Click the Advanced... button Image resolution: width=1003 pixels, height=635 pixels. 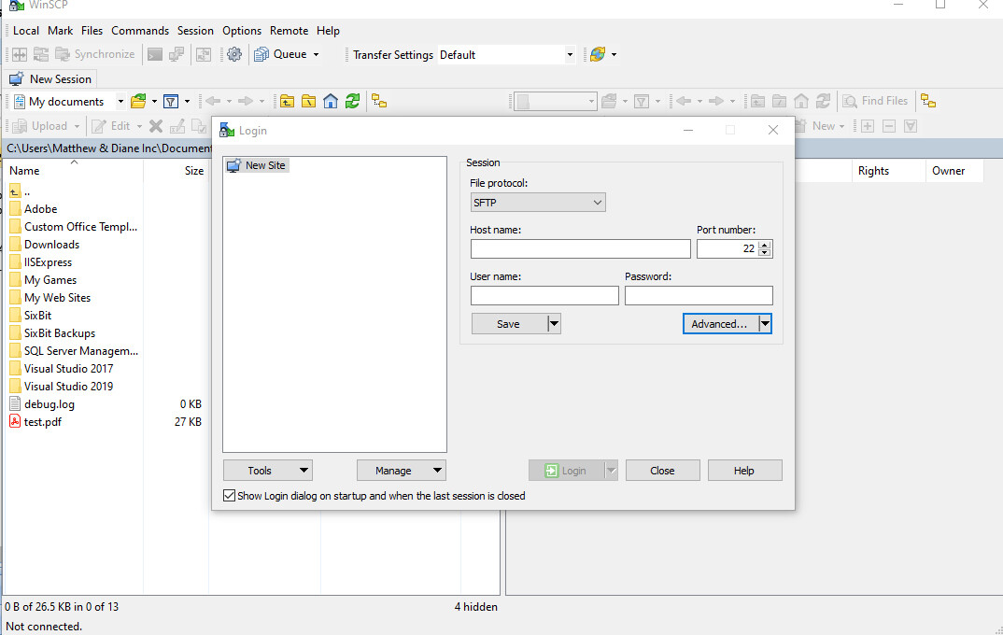point(720,324)
